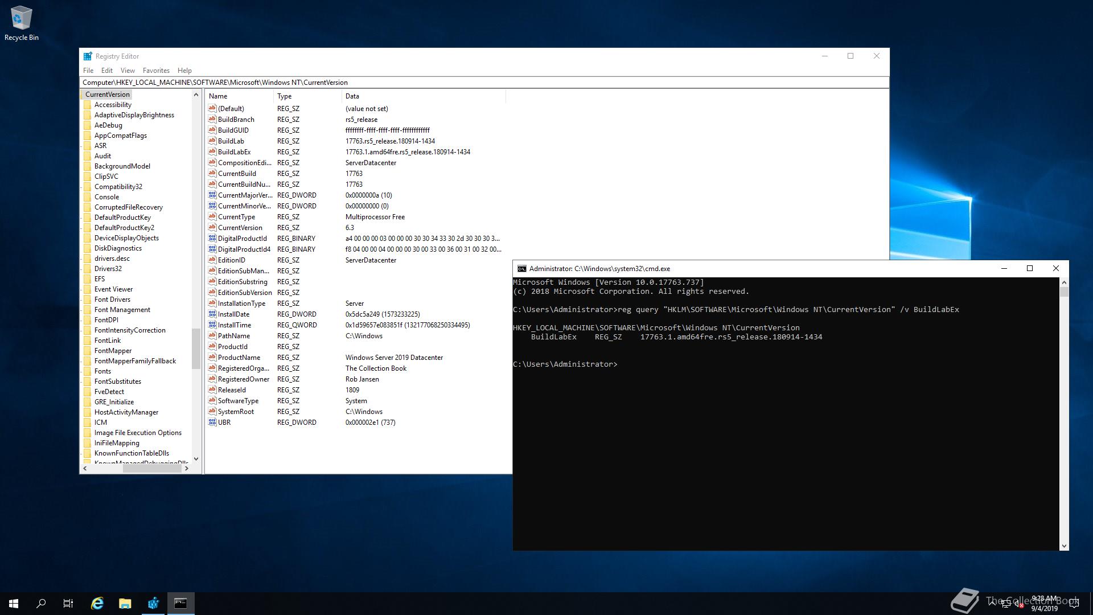1093x615 pixels.
Task: Switch to Registry Editor taskbar icon
Action: pos(153,604)
